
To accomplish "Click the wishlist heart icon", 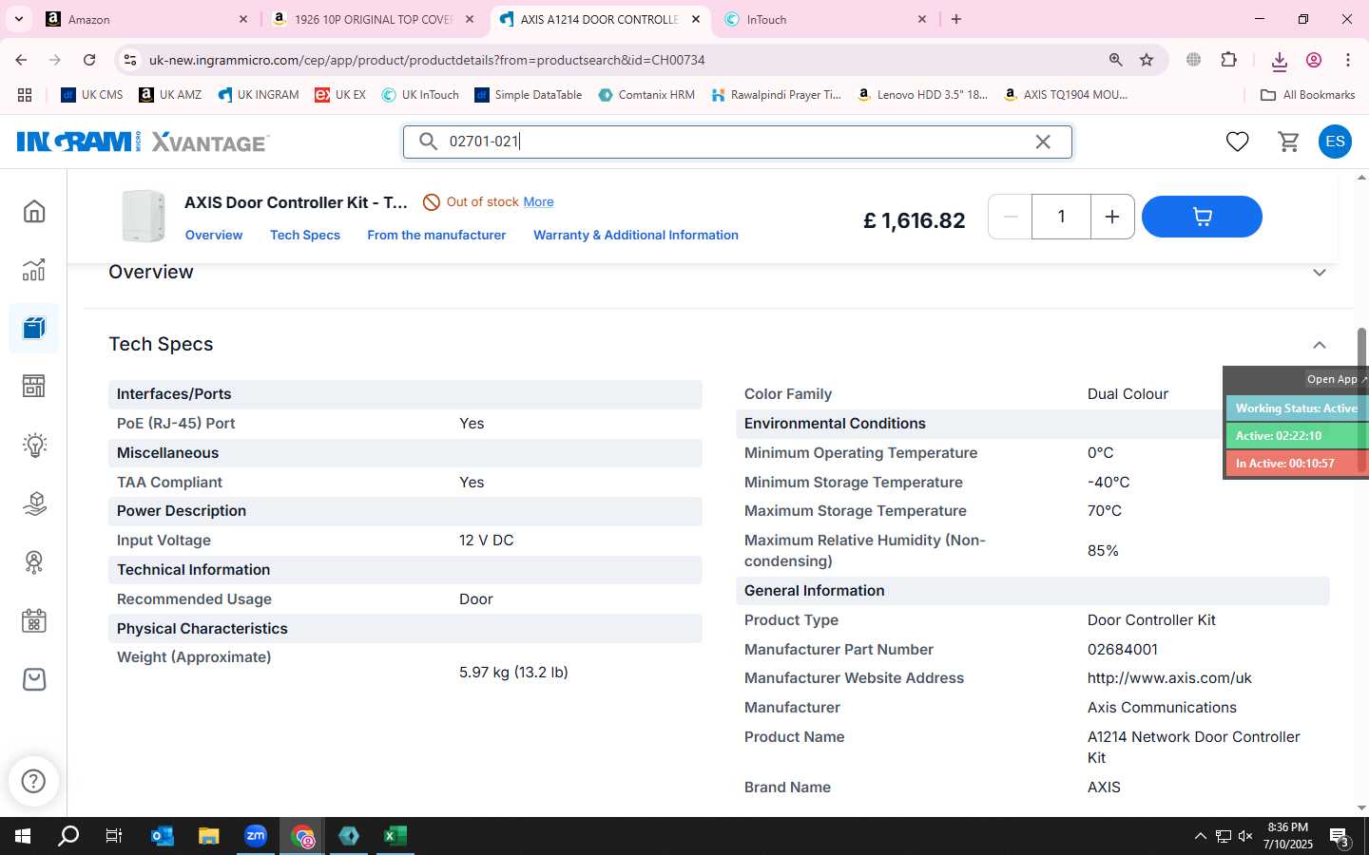I will 1237,142.
